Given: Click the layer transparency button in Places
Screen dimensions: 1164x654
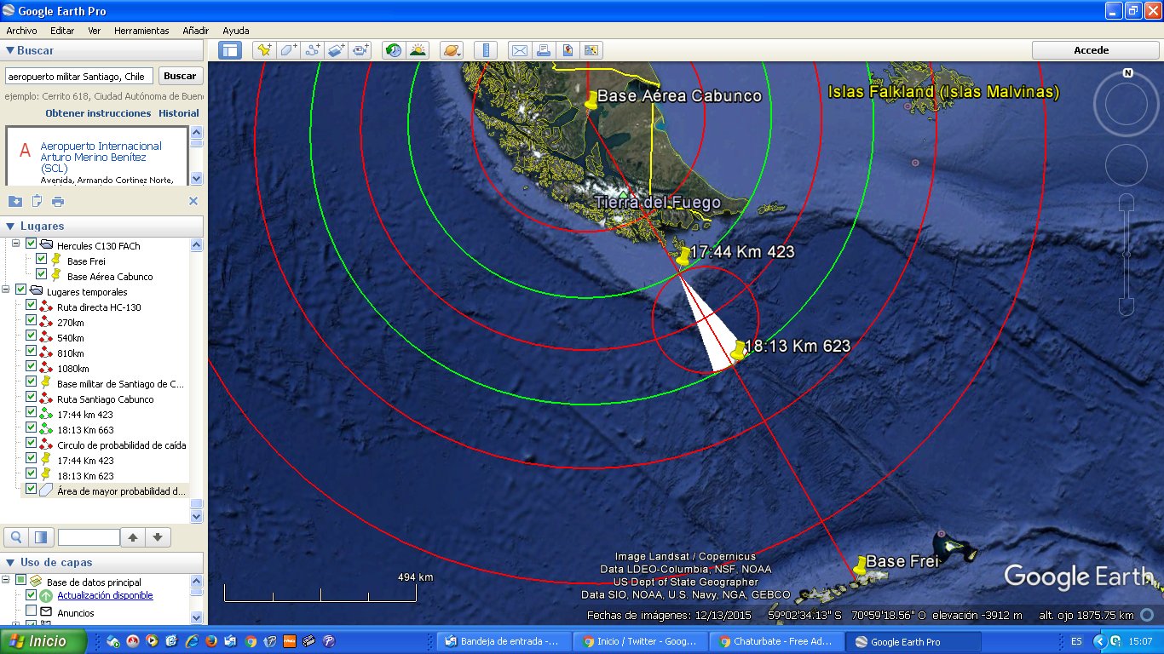Looking at the screenshot, I should pos(41,537).
